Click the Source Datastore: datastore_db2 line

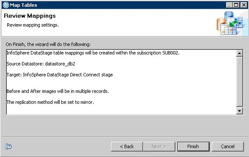click(41, 64)
